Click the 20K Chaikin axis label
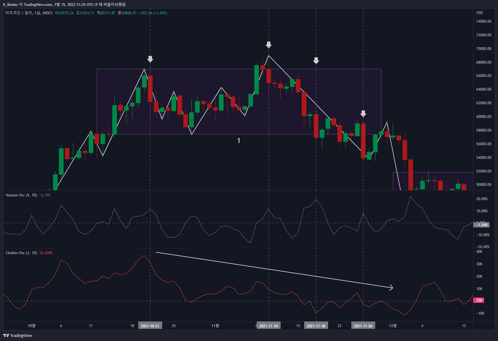498x341 pixels. [479, 276]
